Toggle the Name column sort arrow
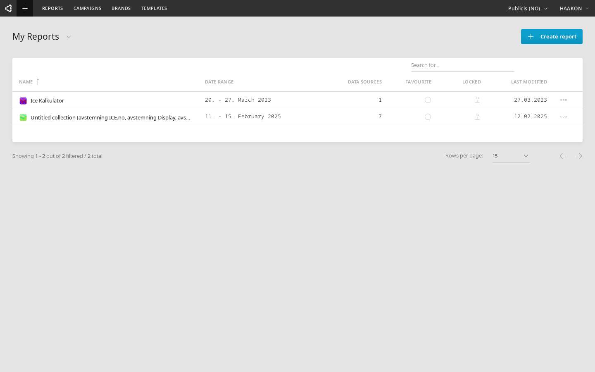595x372 pixels. coord(38,82)
